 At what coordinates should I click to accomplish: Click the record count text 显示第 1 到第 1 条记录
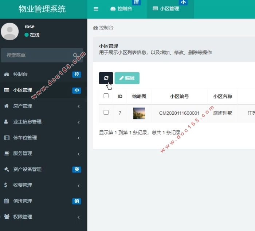coord(123,133)
